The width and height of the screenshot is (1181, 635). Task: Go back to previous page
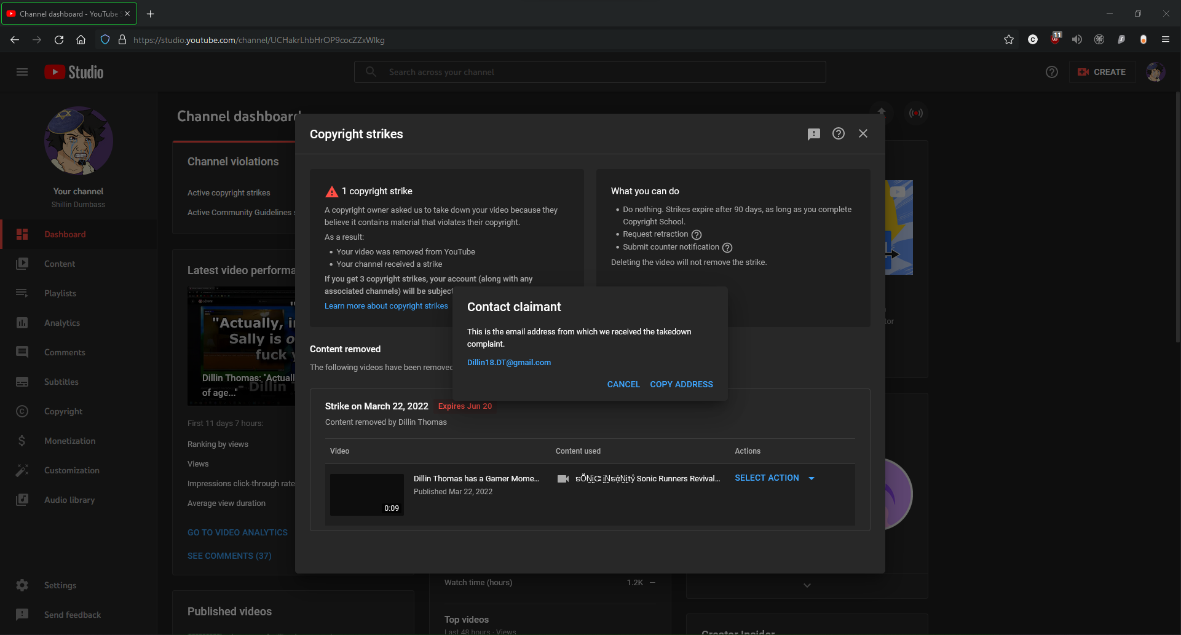pyautogui.click(x=15, y=40)
